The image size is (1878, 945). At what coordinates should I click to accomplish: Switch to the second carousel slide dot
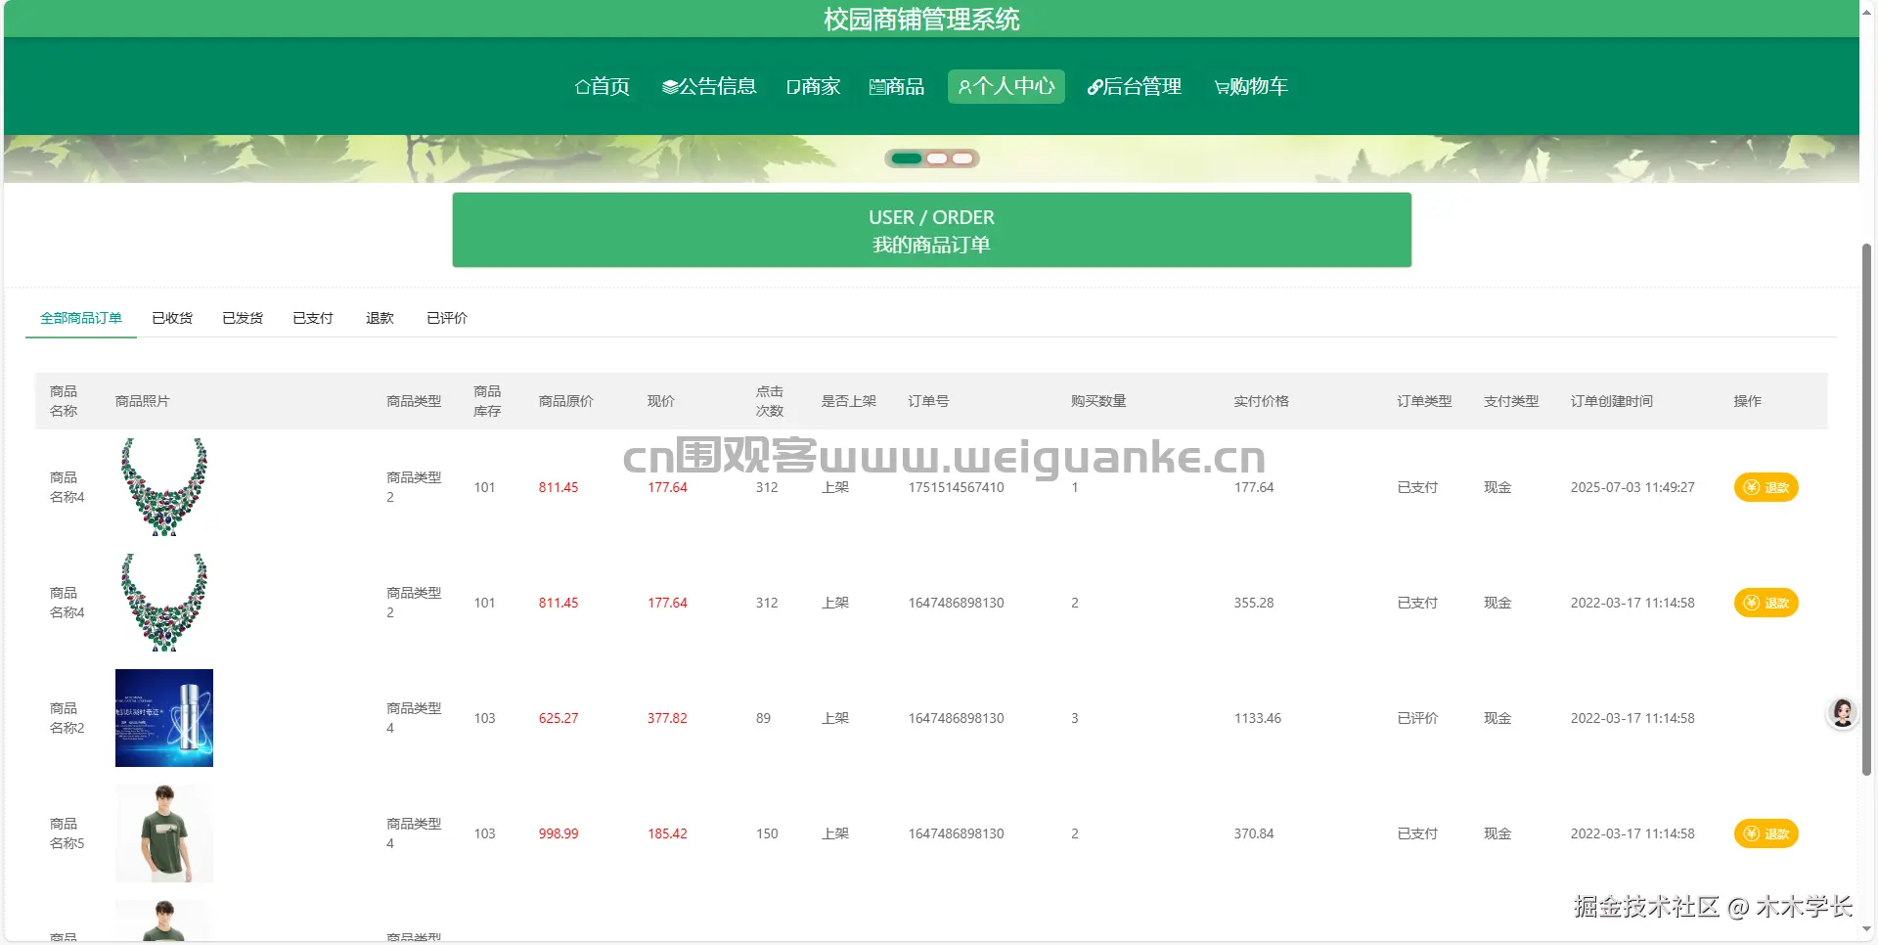(x=936, y=157)
